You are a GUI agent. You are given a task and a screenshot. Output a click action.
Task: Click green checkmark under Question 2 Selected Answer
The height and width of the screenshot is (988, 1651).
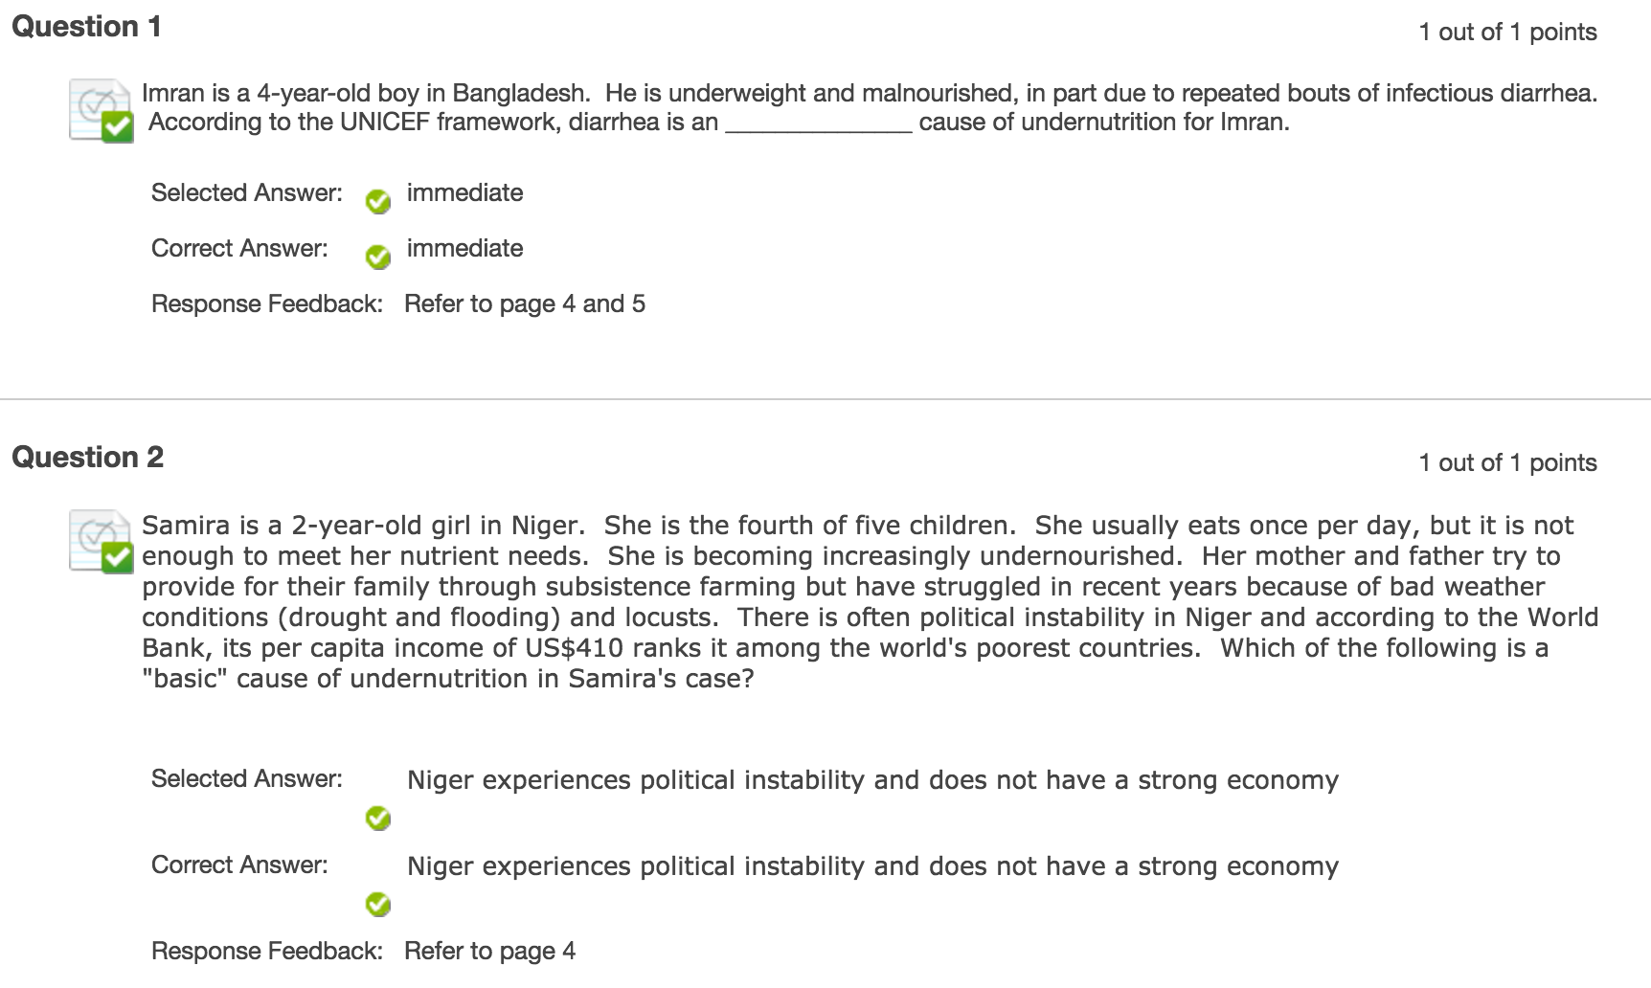point(378,818)
